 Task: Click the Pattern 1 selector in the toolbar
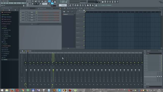click(63, 5)
